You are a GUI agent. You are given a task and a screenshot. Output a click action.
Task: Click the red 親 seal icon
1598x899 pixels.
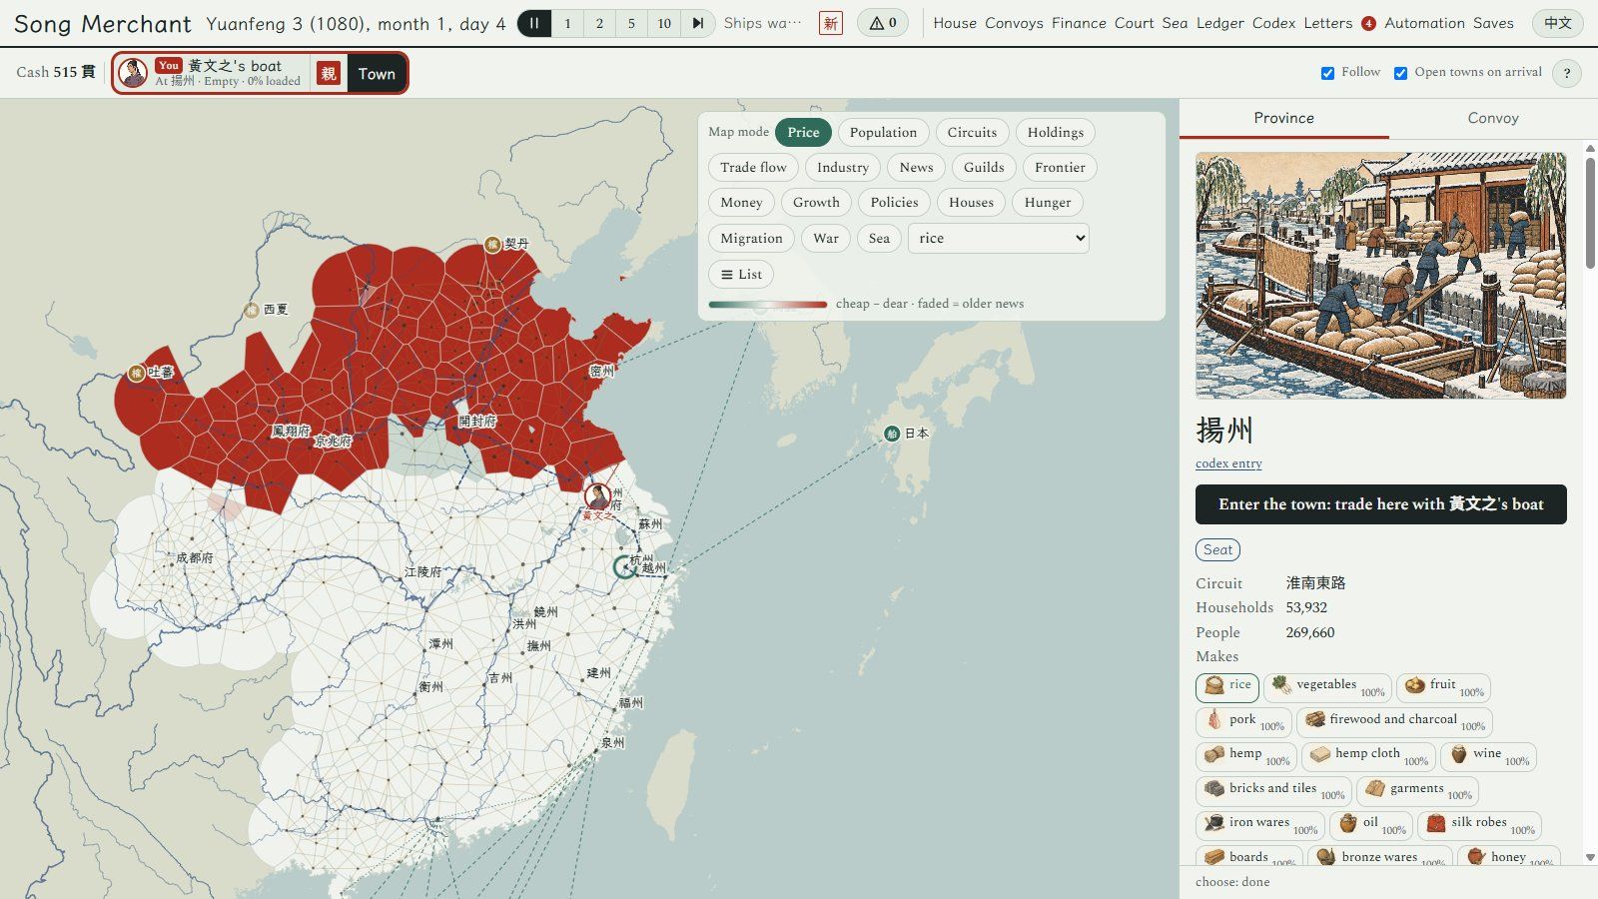[x=329, y=73]
